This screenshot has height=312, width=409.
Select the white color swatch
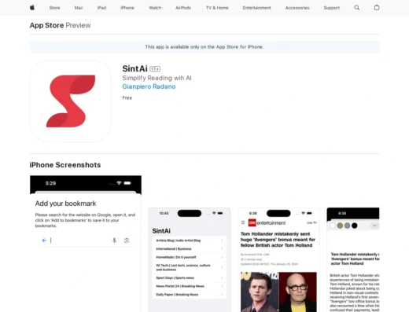pyautogui.click(x=333, y=226)
